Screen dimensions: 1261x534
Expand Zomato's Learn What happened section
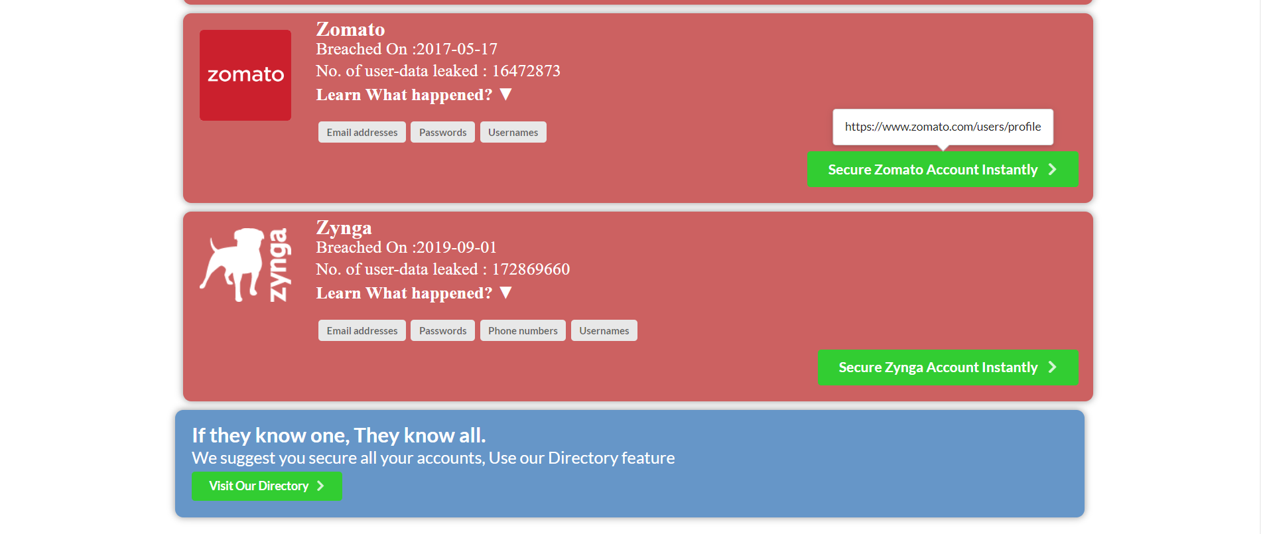[414, 95]
